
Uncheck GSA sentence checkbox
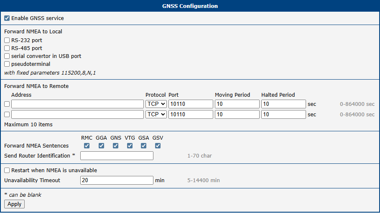coord(143,145)
